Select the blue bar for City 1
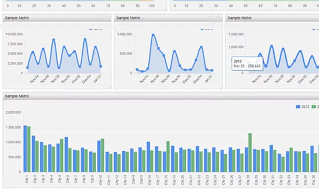This screenshot has height=190, width=319. (x=25, y=148)
